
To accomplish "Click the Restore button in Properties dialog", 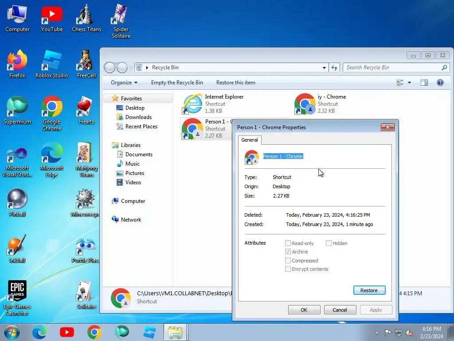I will point(369,290).
